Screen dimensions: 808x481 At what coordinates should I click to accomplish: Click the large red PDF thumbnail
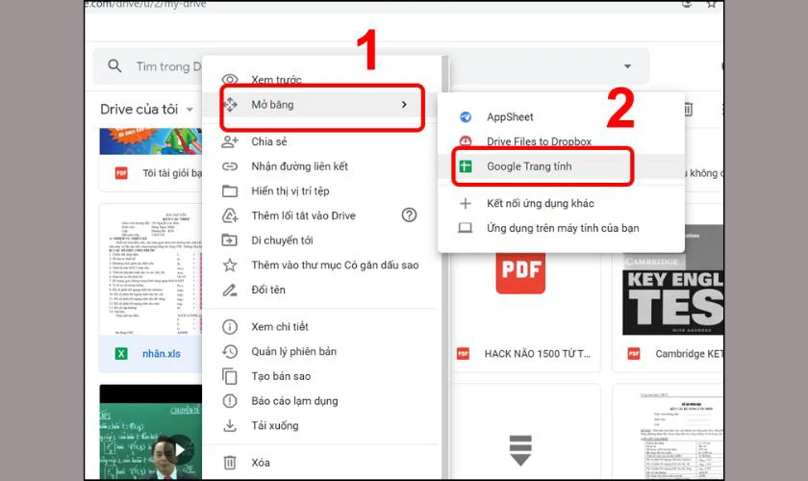point(520,271)
